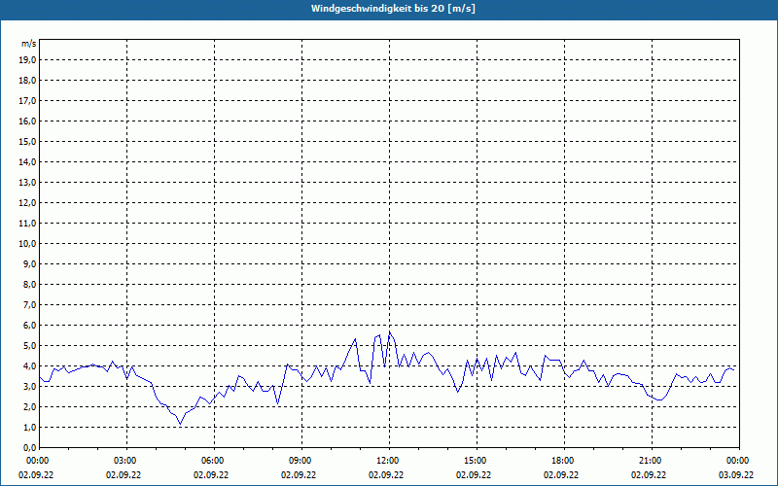778x486 pixels.
Task: Click the 09:00 time axis label
Action: (301, 461)
